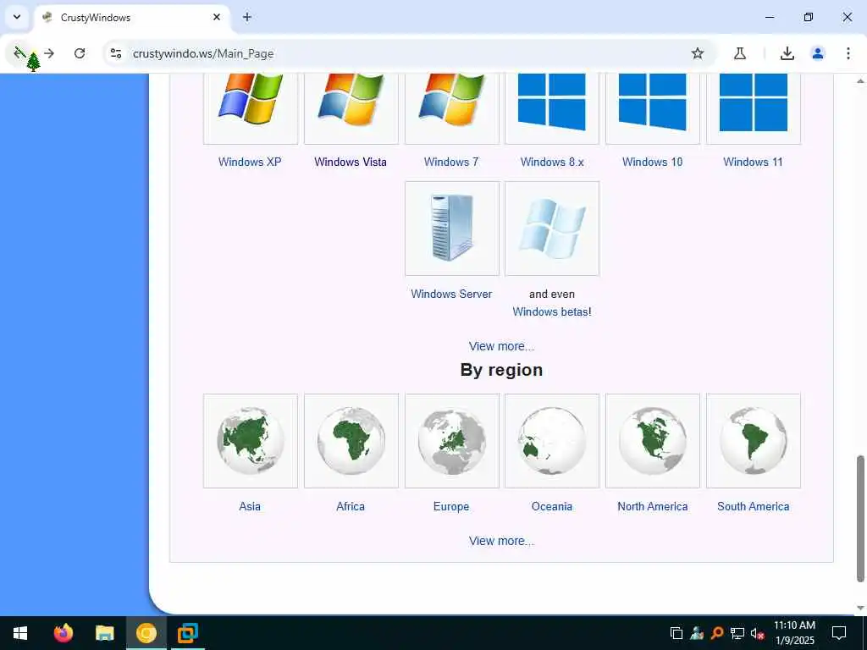Open the North America globe image
Viewport: 867px width, 650px height.
tap(653, 441)
